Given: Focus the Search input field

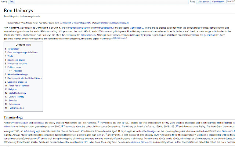Looking at the screenshot, I should tap(231, 1).
